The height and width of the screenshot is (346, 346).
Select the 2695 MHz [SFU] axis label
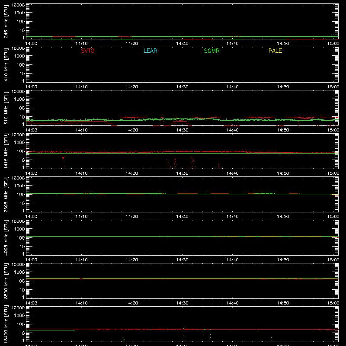6,194
